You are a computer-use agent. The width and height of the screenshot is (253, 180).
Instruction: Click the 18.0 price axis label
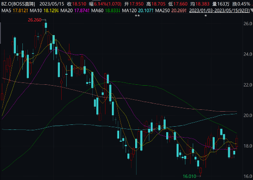coord(248,146)
